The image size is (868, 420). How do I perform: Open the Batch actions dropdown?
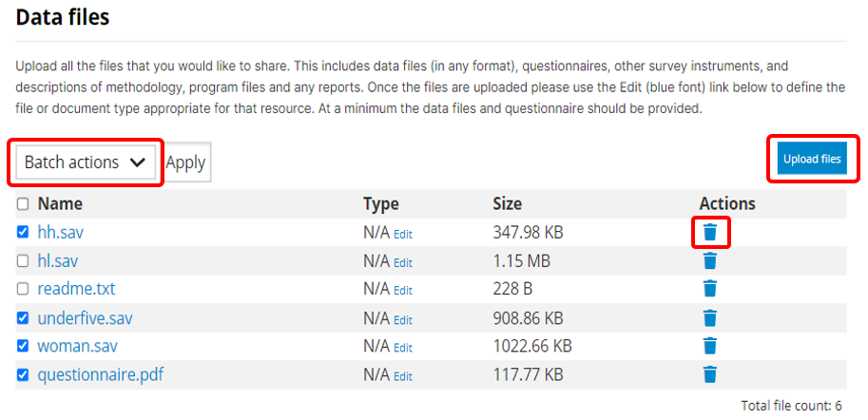pyautogui.click(x=86, y=162)
